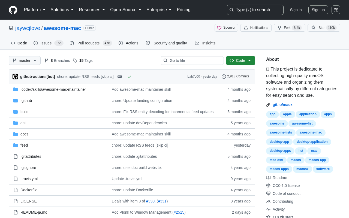This screenshot has height=218, width=349.
Task: Click the Dockerfile file icon
Action: 16,190
